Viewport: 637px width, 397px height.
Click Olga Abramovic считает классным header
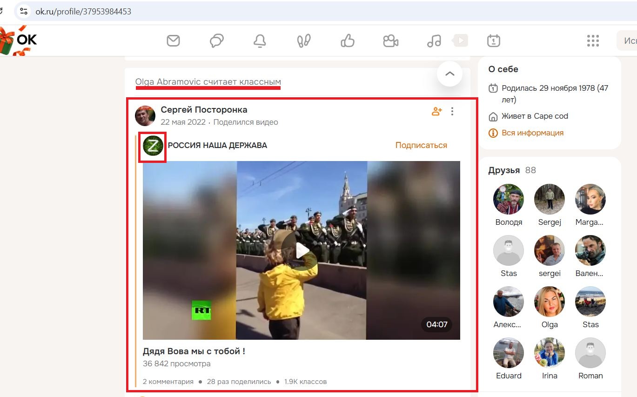point(208,82)
